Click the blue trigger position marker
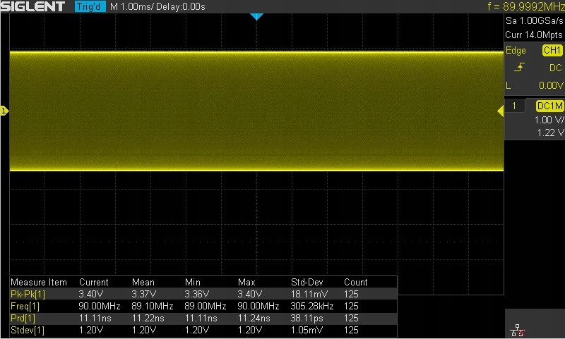 coord(256,16)
